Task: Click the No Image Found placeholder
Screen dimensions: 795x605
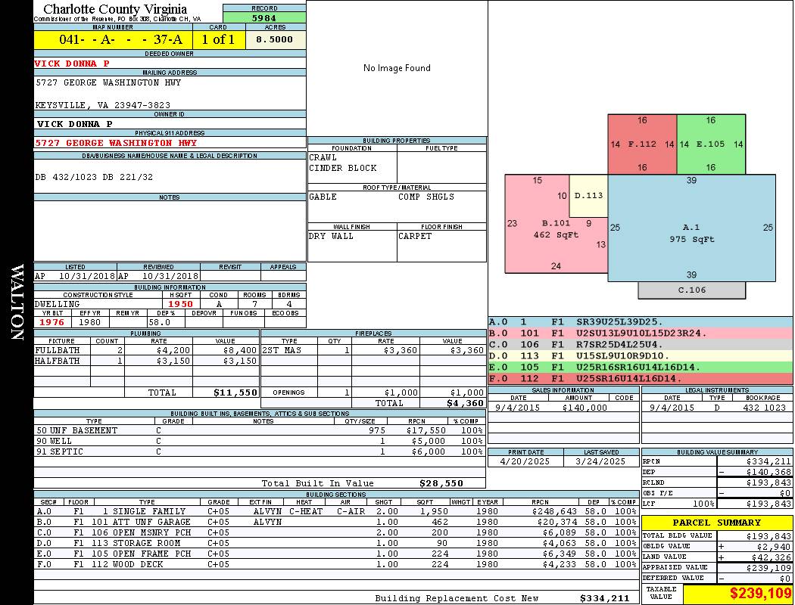Action: point(397,68)
